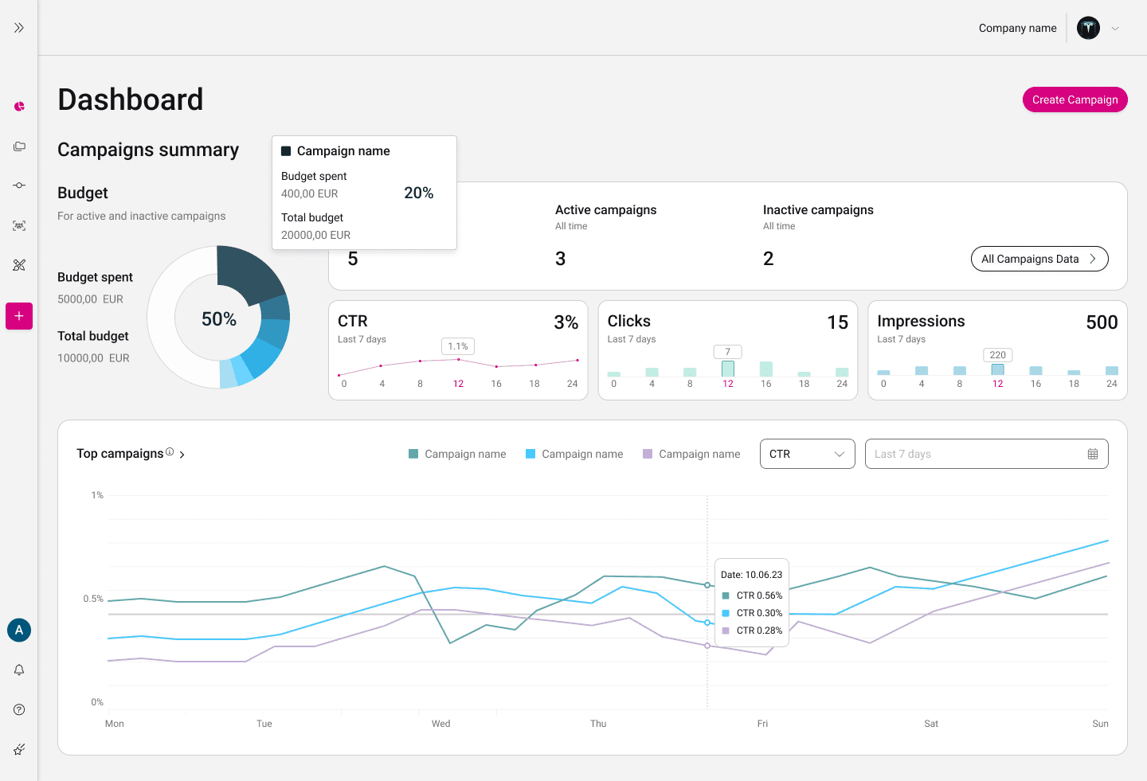The width and height of the screenshot is (1147, 781).
Task: Open the pie chart dashboard sidebar icon
Action: (19, 106)
